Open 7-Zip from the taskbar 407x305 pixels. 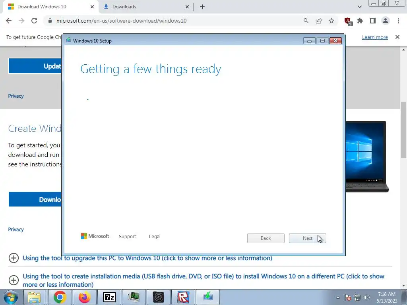(x=109, y=297)
